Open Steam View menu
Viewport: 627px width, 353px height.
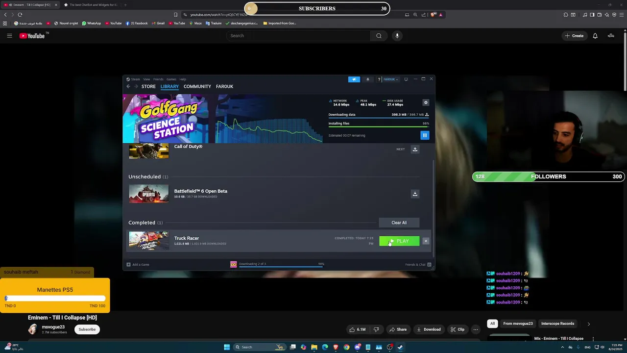146,79
